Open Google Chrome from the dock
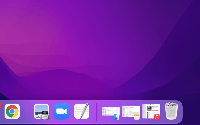Image resolution: width=200 pixels, height=125 pixels. (12, 111)
